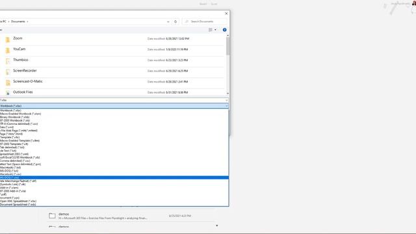Click the ScreenRecorder item name
416x234 pixels.
(x=25, y=71)
